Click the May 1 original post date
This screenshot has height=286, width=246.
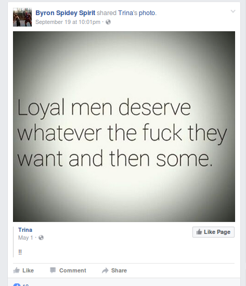(25, 238)
